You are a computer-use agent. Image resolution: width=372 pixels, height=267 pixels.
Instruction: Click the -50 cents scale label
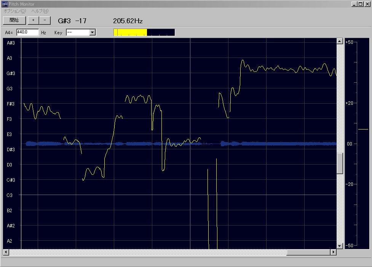pyautogui.click(x=349, y=245)
